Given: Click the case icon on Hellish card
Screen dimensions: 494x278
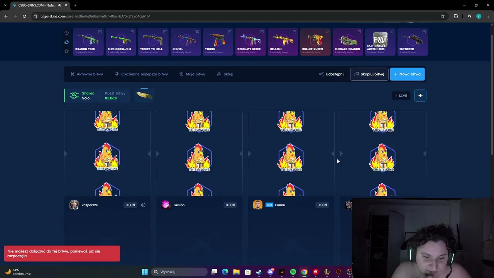Looking at the screenshot, I should [x=294, y=32].
